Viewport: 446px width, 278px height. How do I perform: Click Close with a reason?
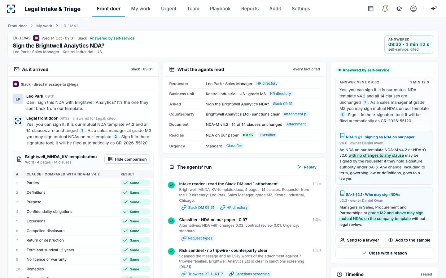click(x=384, y=253)
